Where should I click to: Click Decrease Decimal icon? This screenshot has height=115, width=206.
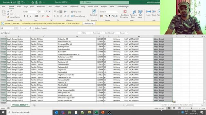point(117,16)
